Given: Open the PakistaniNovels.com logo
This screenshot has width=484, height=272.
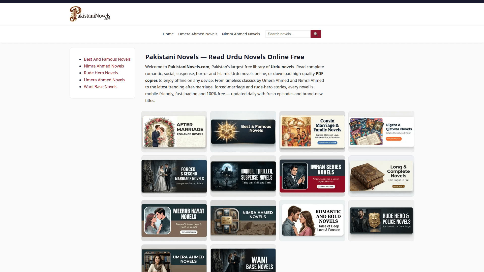Looking at the screenshot, I should point(90,14).
